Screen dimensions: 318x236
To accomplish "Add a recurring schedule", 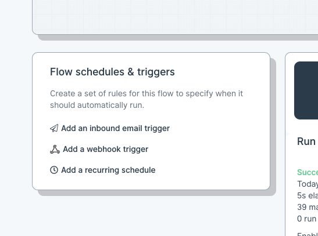I will (103, 170).
